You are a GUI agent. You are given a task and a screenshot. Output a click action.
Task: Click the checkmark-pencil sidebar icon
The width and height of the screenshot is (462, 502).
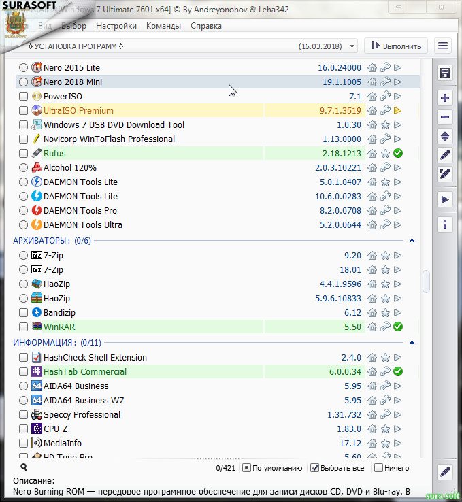click(445, 175)
